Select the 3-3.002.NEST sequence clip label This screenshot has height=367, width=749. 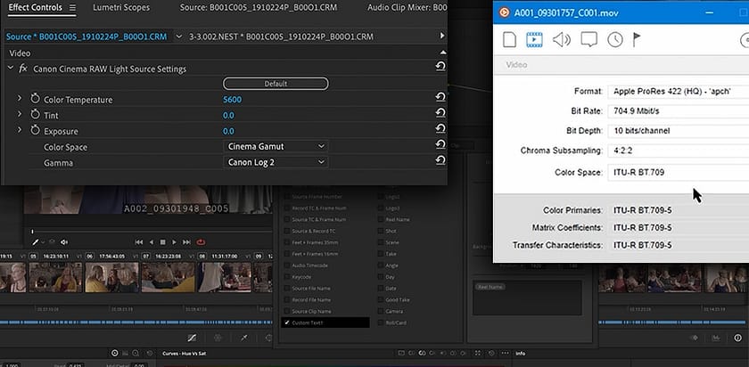(281, 37)
